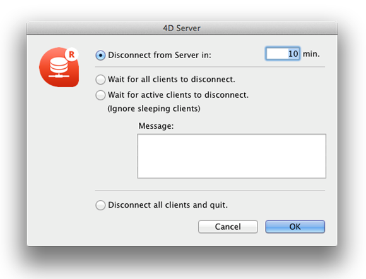Viewport: 366px width, 279px height.
Task: Dismiss the dialog with Cancel
Action: point(228,227)
